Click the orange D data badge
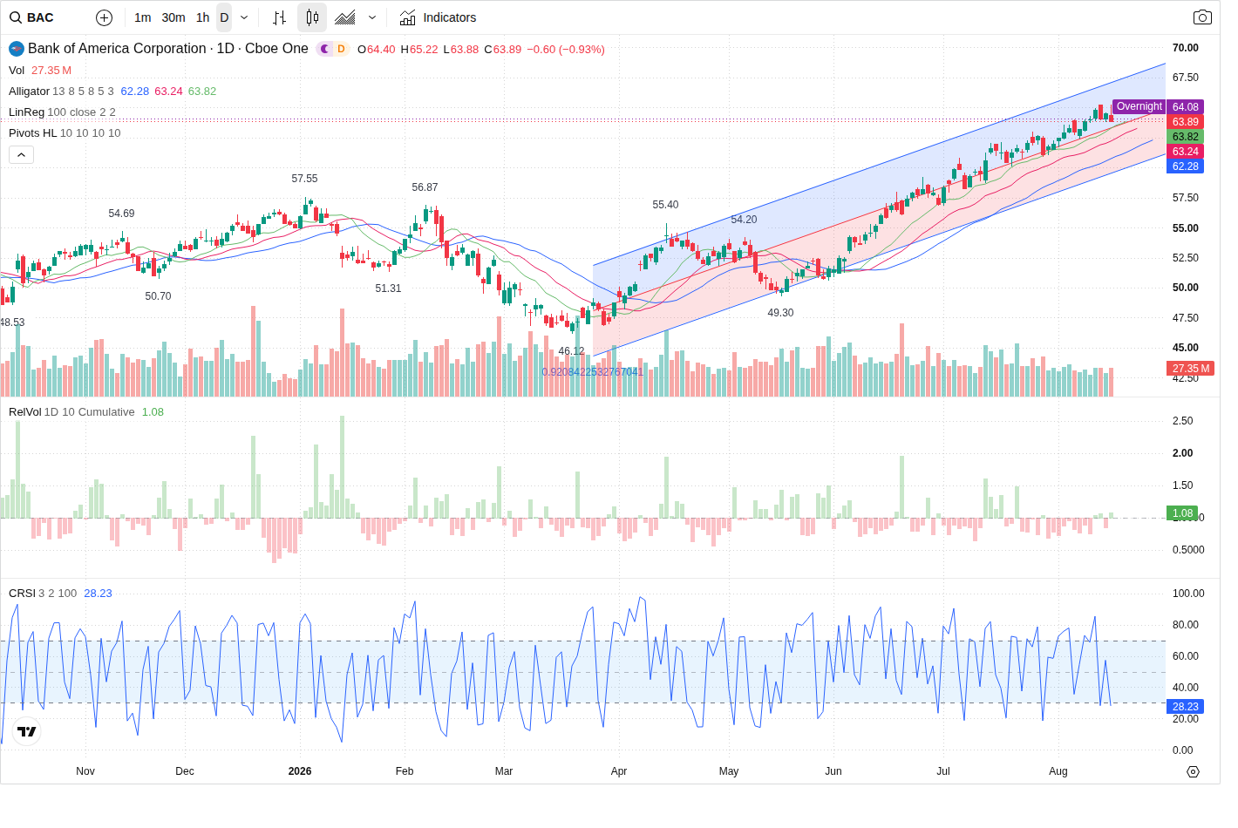This screenshot has width=1238, height=828. tap(341, 49)
